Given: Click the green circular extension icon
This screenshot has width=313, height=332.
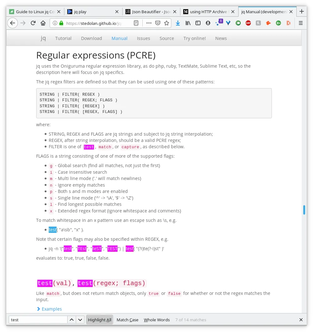Looking at the screenshot, I should pyautogui.click(x=238, y=23).
